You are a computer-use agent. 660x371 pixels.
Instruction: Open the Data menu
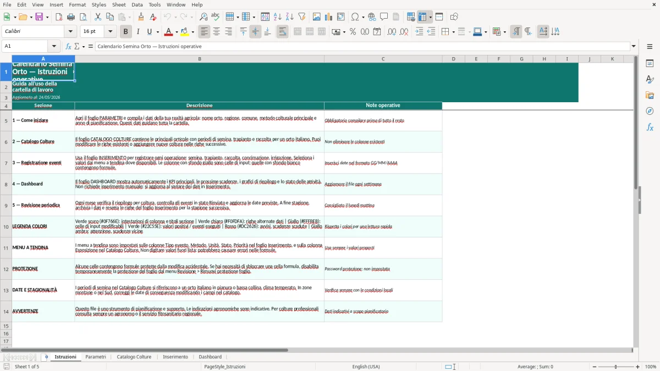click(x=137, y=4)
